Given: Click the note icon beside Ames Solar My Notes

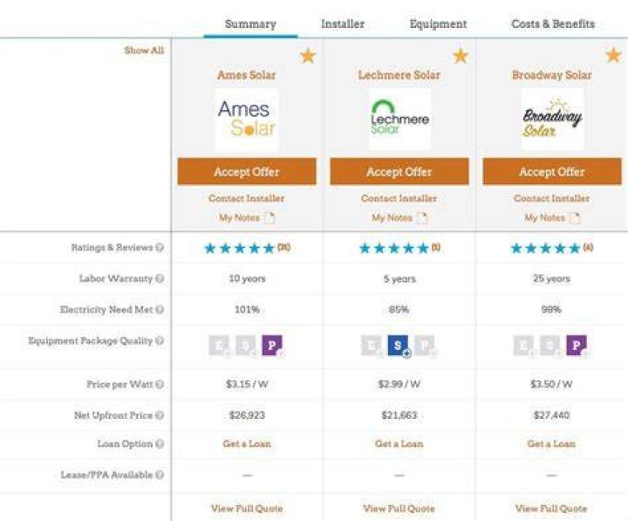Looking at the screenshot, I should click(x=270, y=218).
